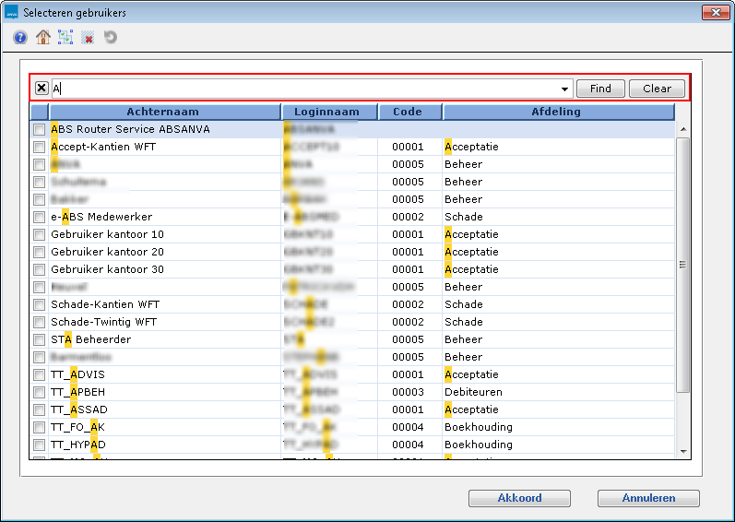Click the scrollbar down arrow in the list
This screenshot has width=735, height=522.
point(682,451)
